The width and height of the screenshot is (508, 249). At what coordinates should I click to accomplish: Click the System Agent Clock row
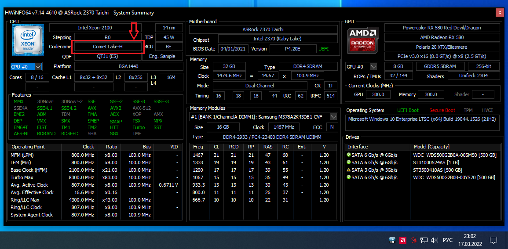pos(94,215)
